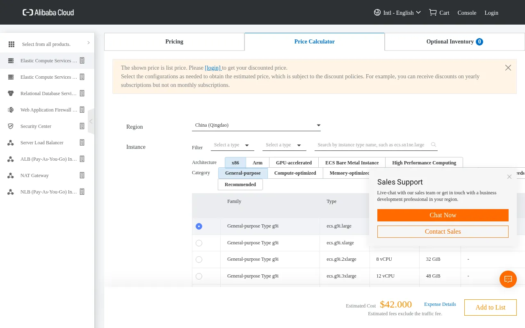Select the first Elastic Compute Services sidebar item
The height and width of the screenshot is (328, 525).
tap(47, 61)
